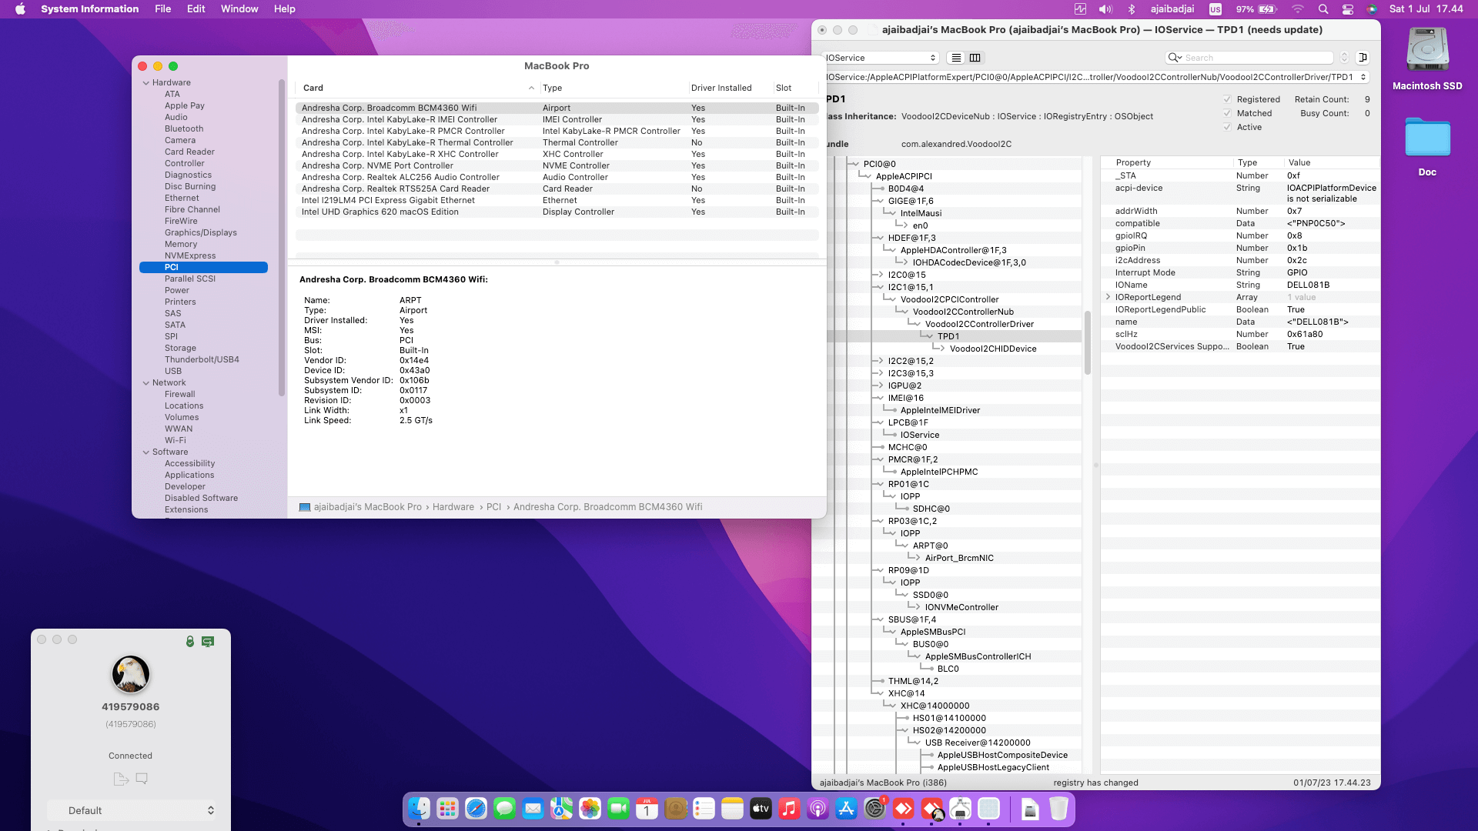Open the System Information app menu
Image resolution: width=1478 pixels, height=831 pixels.
pos(90,9)
